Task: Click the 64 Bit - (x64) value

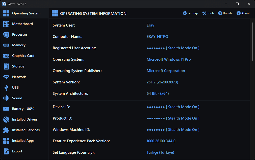Action: (x=158, y=94)
